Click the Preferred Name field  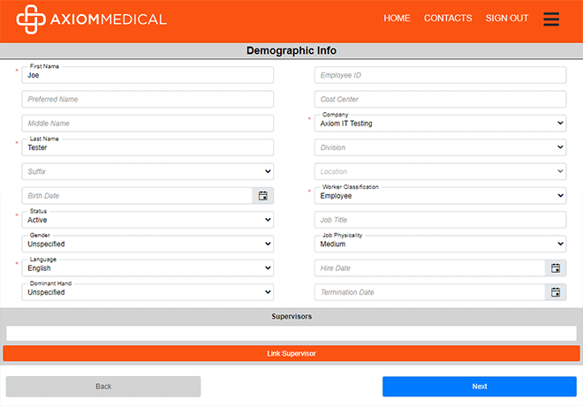(148, 99)
